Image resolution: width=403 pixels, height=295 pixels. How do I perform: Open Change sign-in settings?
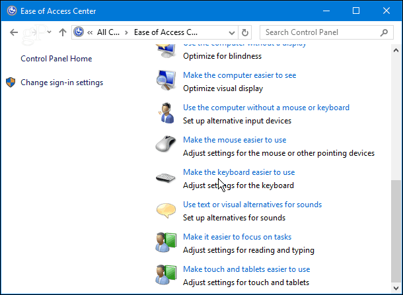[61, 82]
